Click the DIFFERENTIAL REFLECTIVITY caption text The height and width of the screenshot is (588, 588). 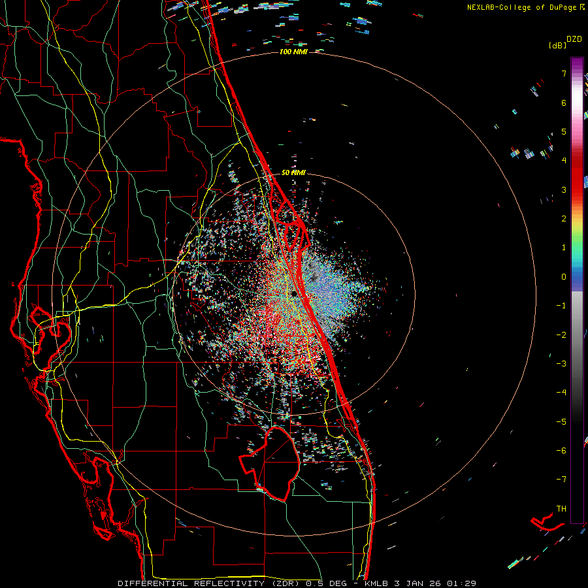[x=191, y=583]
